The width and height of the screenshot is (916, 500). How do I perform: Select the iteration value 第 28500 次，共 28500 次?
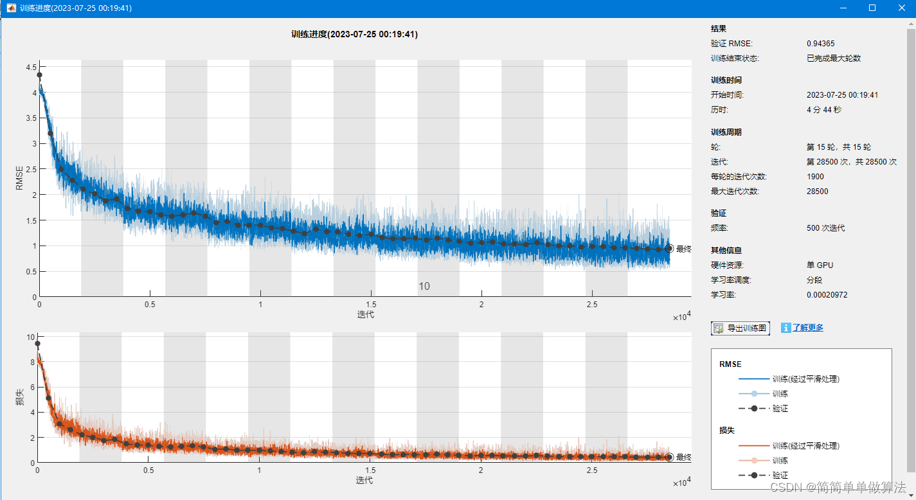(x=852, y=162)
